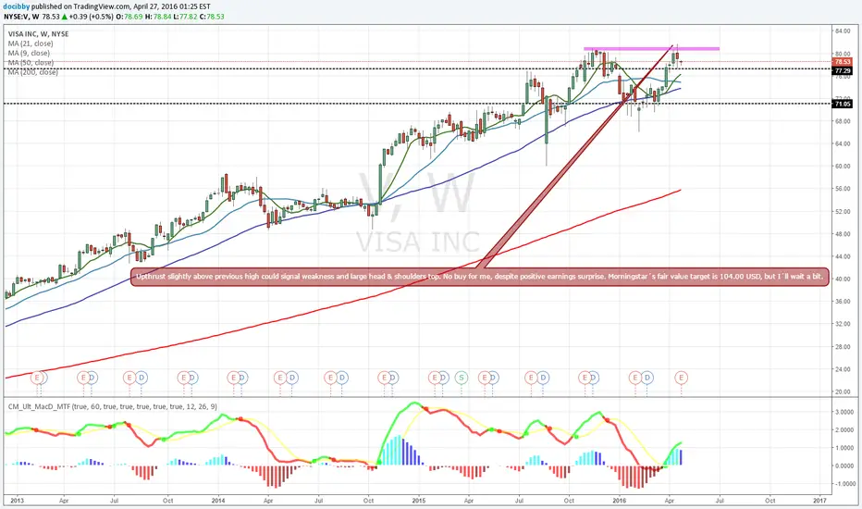Click the first dividend D marker of 2016
The width and height of the screenshot is (862, 509).
coord(647,378)
